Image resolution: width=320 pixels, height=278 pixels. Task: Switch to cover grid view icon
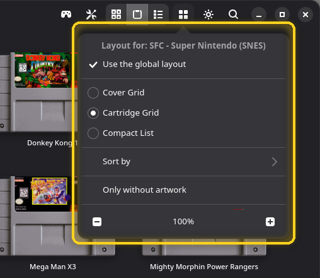tap(116, 15)
